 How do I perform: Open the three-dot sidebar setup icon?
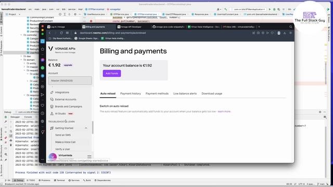coord(43,159)
